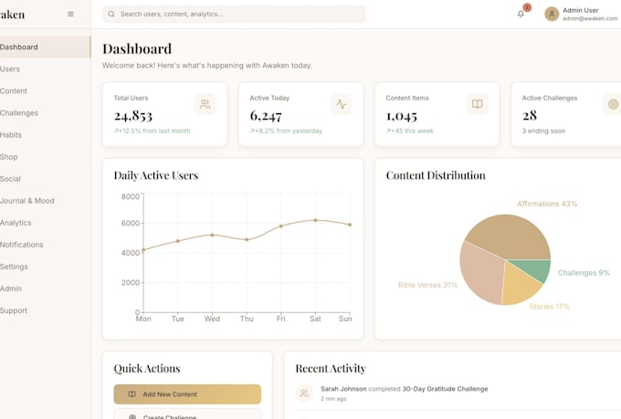621x419 pixels.
Task: Click the 6,247 active today value
Action: tap(266, 116)
